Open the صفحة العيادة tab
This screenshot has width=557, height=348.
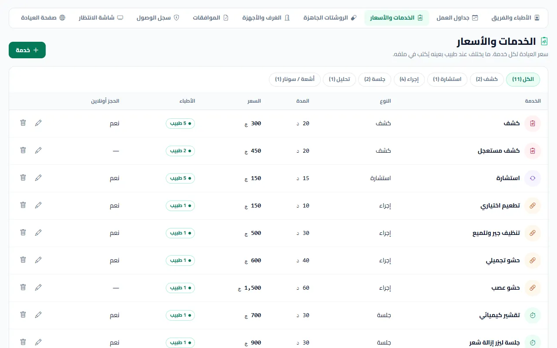coord(43,18)
